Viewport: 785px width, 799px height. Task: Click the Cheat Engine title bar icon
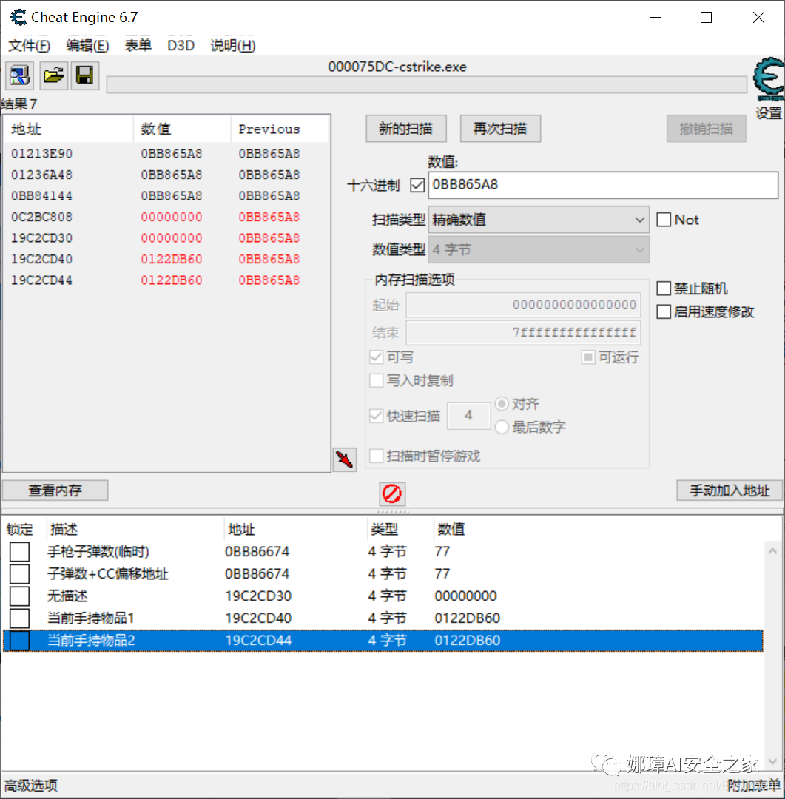[x=18, y=17]
